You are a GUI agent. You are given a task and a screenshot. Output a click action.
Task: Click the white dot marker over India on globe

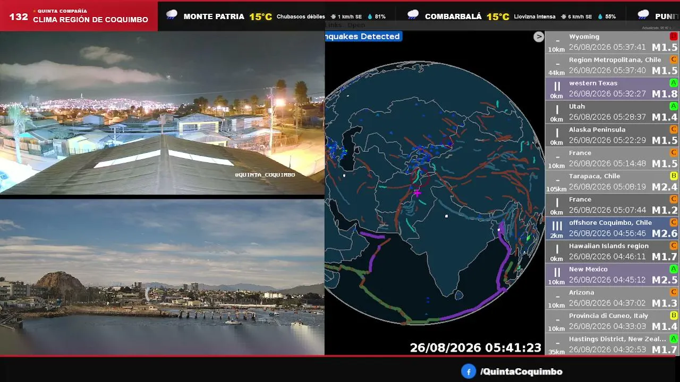446,216
